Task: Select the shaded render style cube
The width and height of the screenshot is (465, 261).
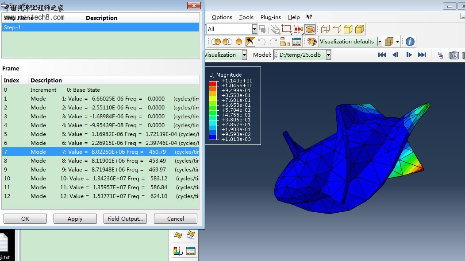Action: point(359,29)
